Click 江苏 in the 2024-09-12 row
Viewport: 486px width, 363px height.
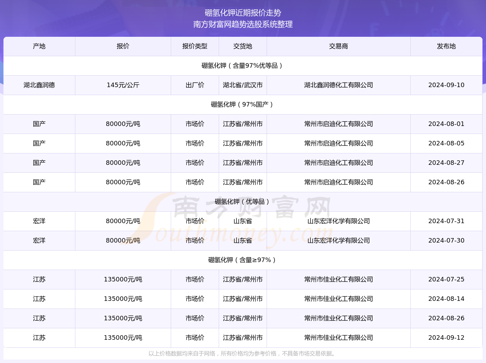click(x=39, y=338)
